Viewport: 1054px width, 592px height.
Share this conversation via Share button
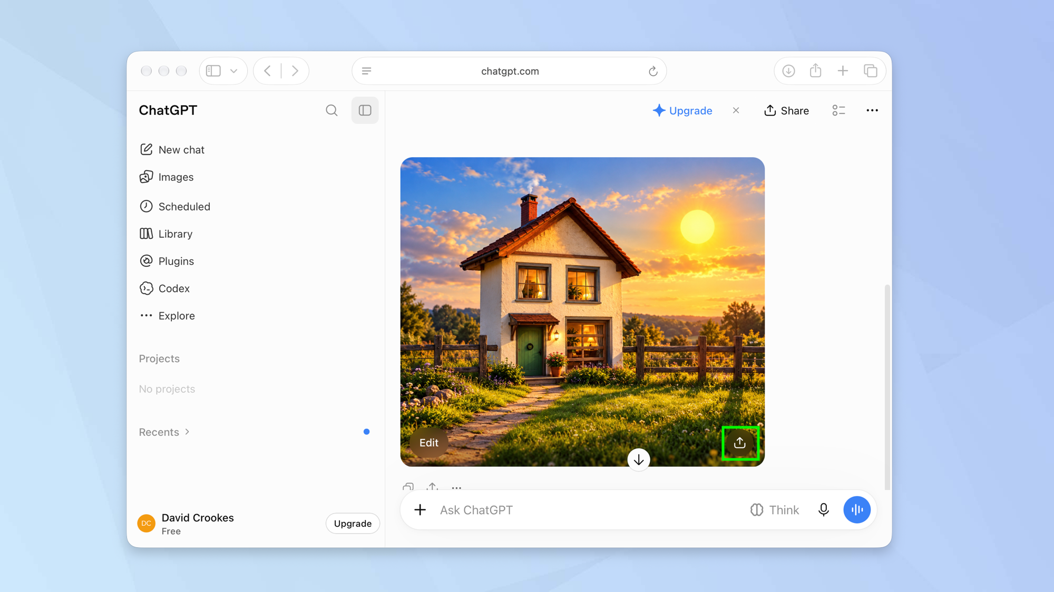pyautogui.click(x=786, y=111)
